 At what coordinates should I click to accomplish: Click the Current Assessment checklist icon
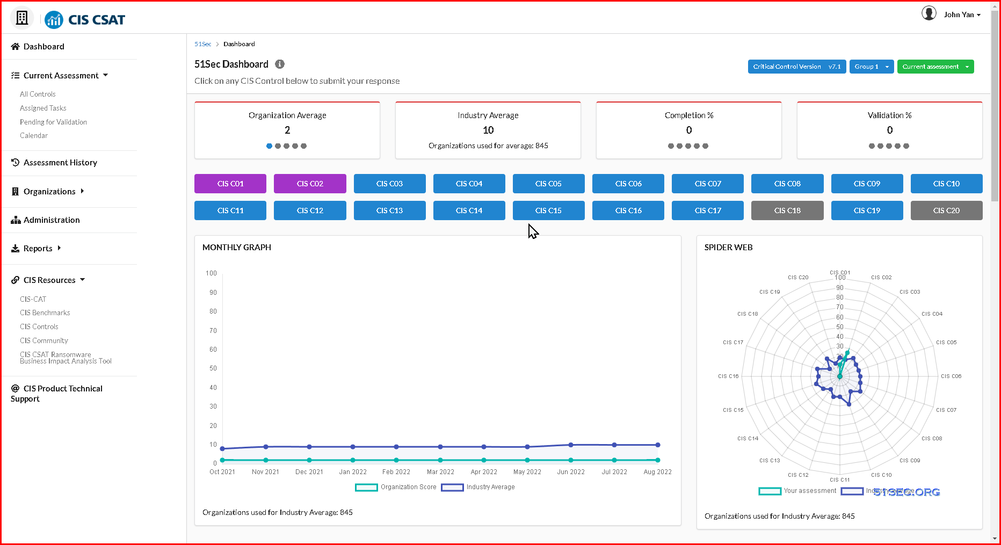pyautogui.click(x=15, y=76)
